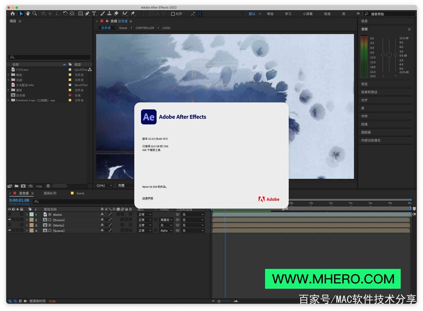The image size is (423, 311).
Task: Expand the 纯色 folder in Project panel
Action: point(8,75)
